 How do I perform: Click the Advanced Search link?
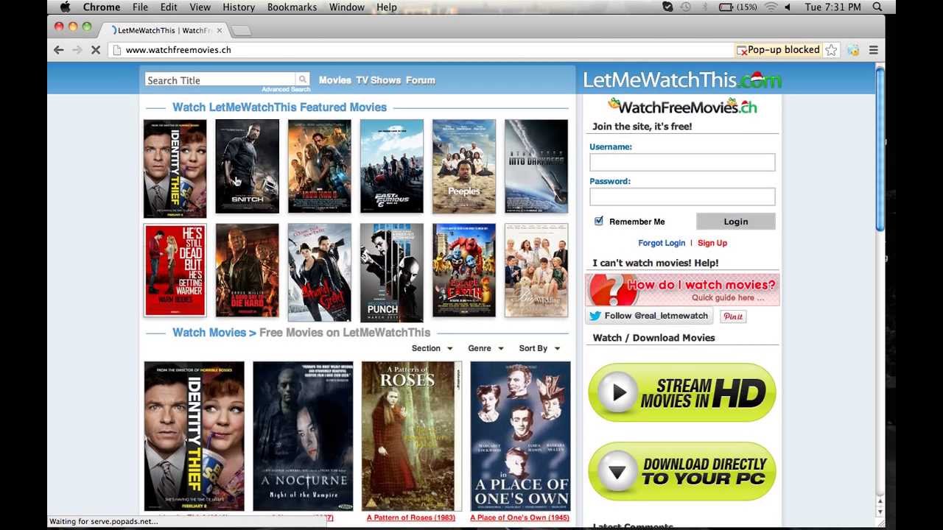[x=286, y=89]
